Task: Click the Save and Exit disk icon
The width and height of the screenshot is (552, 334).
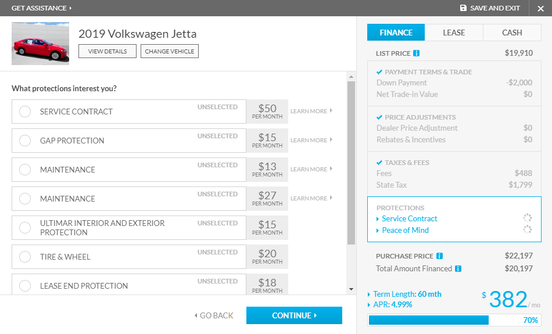Action: 463,8
